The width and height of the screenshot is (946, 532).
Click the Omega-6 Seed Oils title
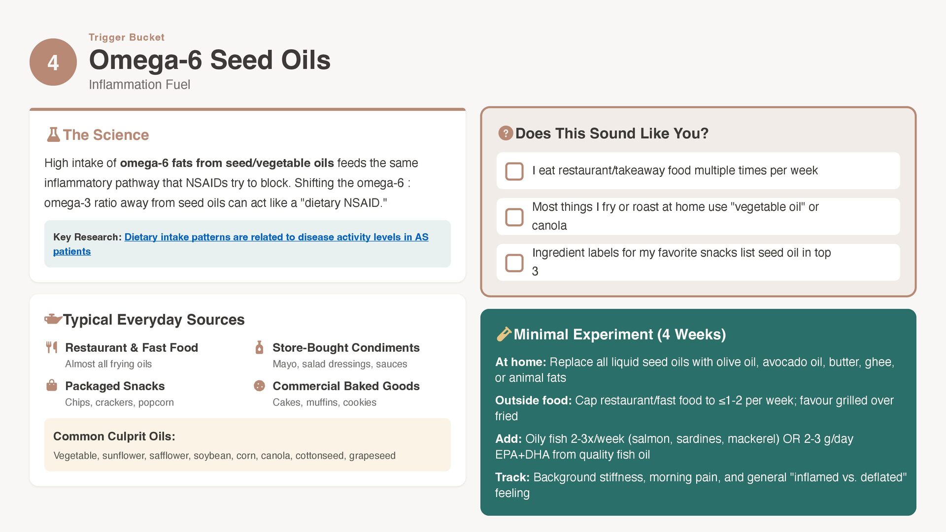209,60
